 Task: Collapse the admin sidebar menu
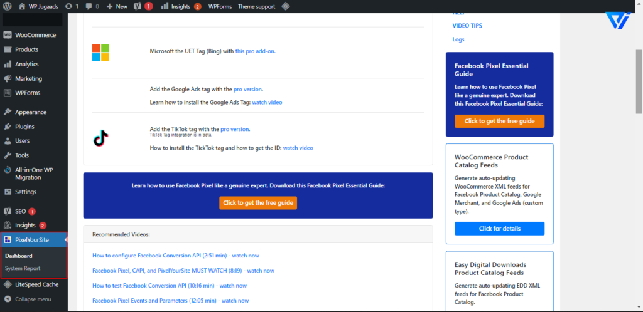(34, 299)
